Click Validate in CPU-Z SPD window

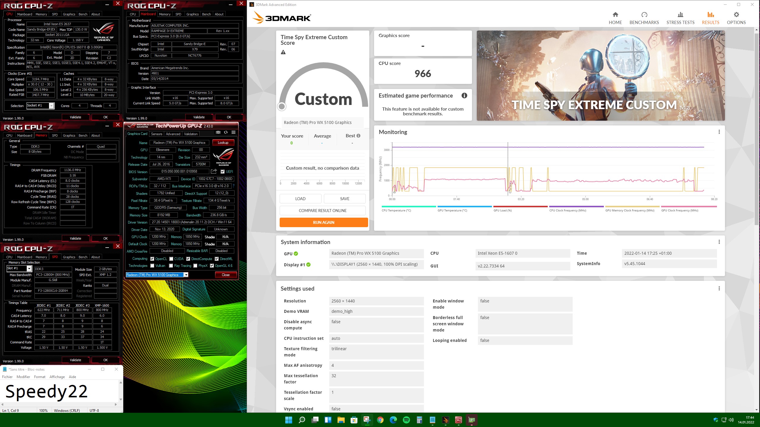pos(75,360)
